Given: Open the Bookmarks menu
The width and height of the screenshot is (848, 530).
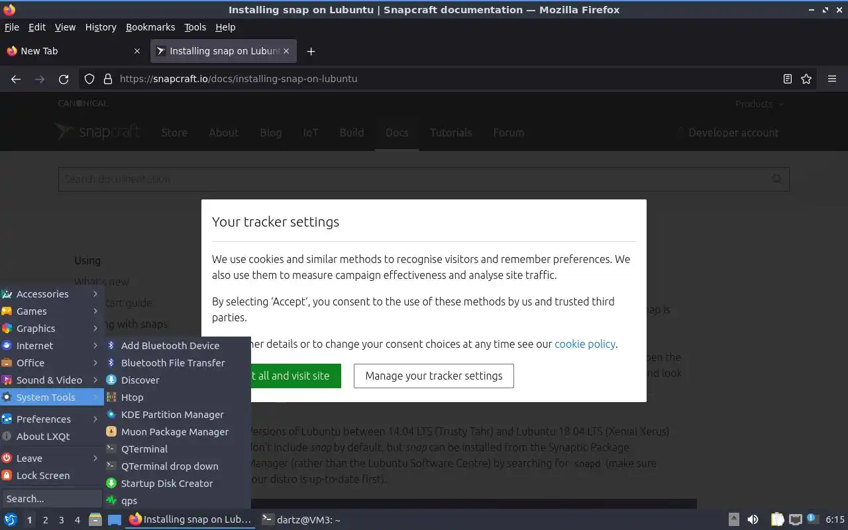Looking at the screenshot, I should 150,27.
